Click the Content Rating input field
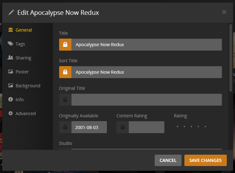 [x=146, y=127]
